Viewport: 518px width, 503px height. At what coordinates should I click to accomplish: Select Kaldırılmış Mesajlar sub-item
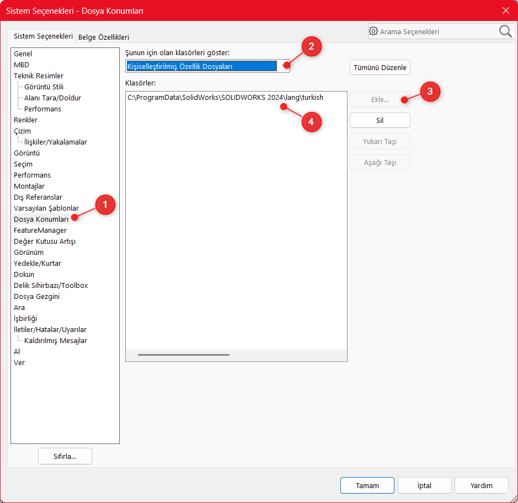[56, 340]
